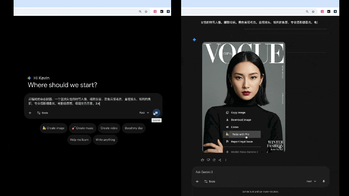
Task: Open Tools in the left prompt box
Action: [x=43, y=113]
